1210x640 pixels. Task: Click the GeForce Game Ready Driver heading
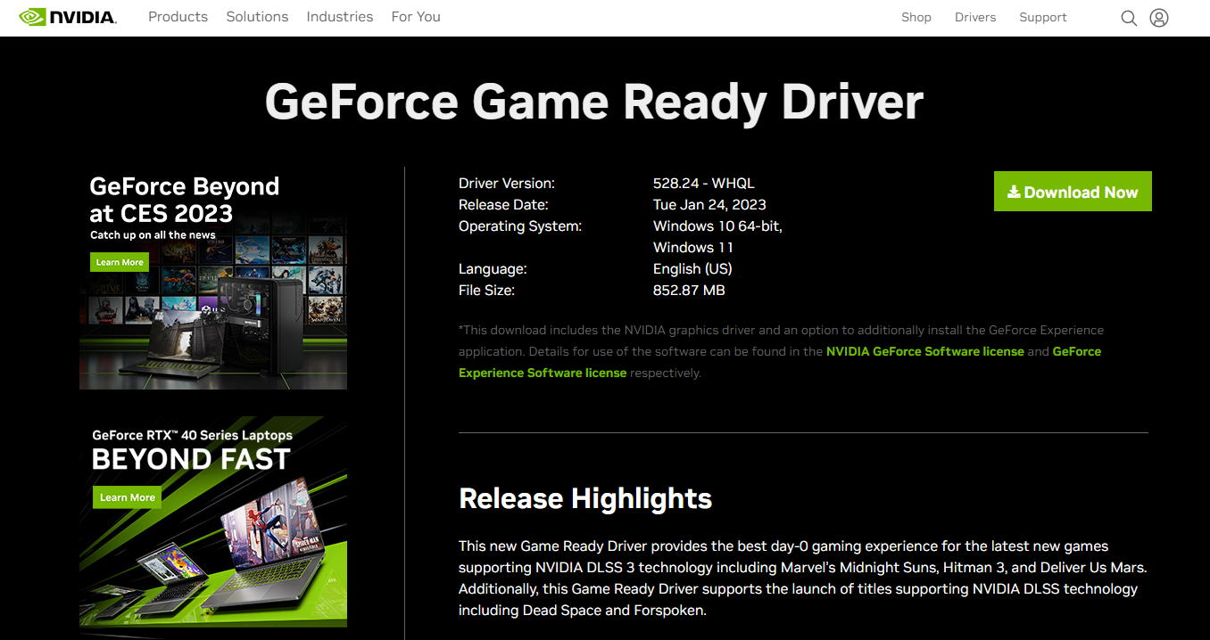point(594,102)
